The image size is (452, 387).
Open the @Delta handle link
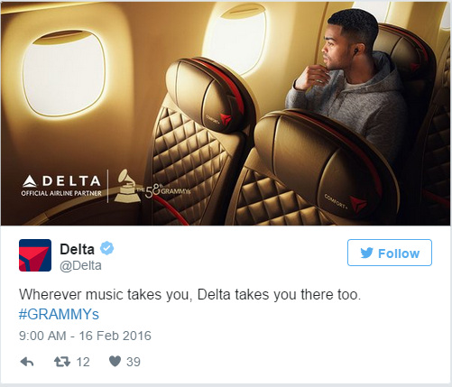pos(80,266)
